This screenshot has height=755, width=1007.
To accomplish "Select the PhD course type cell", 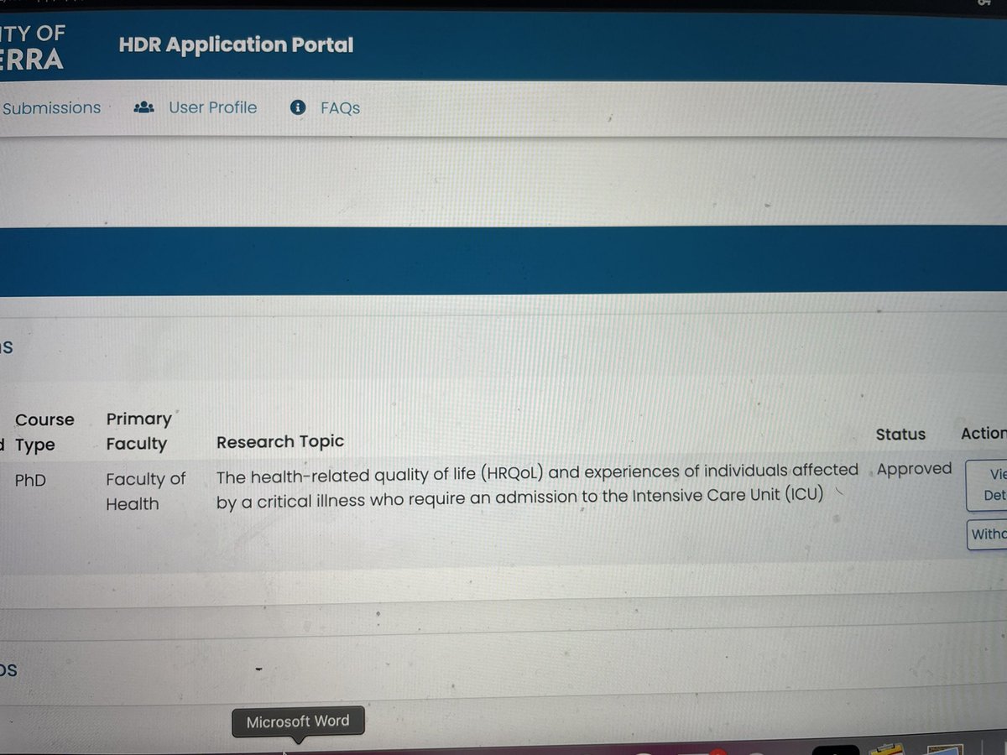I will point(30,482).
